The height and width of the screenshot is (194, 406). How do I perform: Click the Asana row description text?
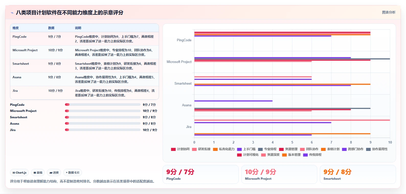115,79
